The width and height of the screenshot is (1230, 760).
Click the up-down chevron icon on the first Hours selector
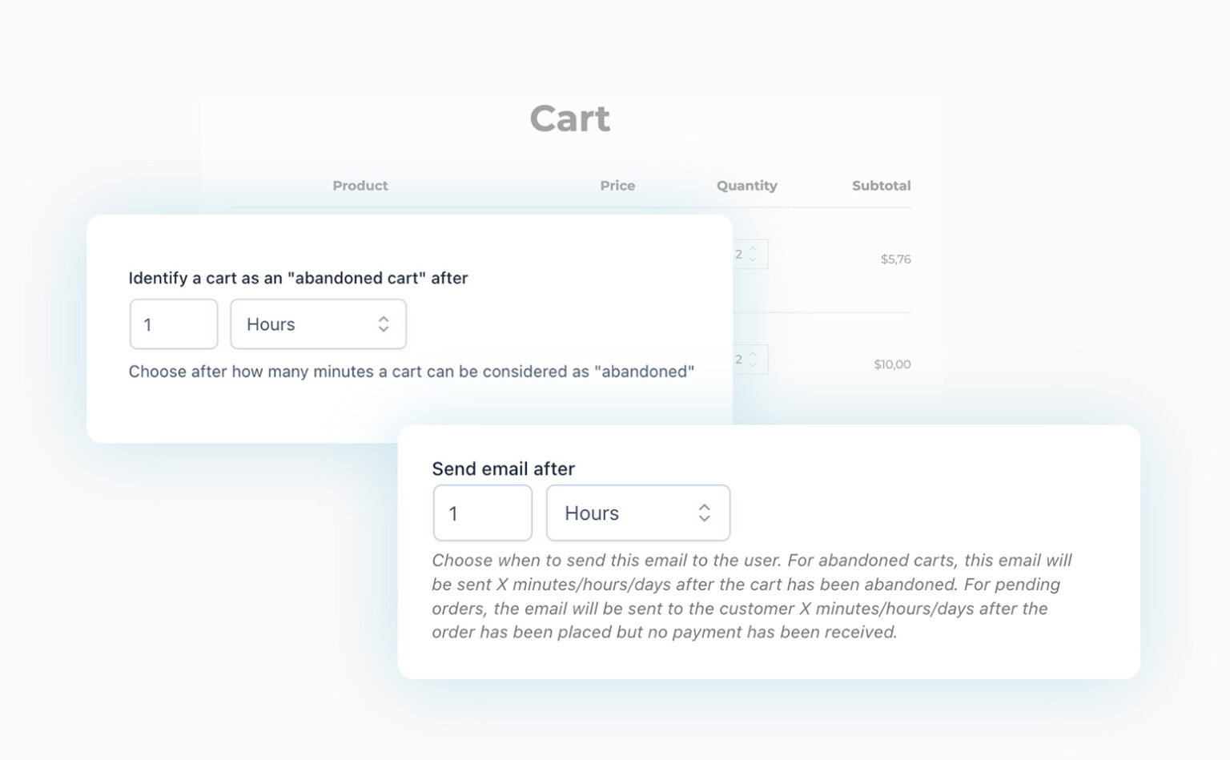point(384,324)
